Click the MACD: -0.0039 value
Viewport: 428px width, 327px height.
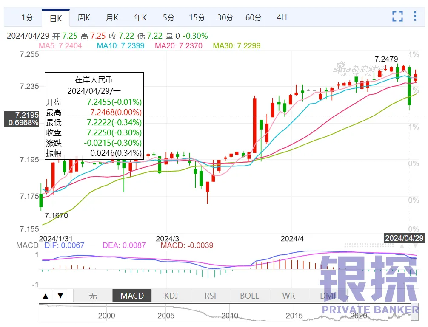[187, 245]
